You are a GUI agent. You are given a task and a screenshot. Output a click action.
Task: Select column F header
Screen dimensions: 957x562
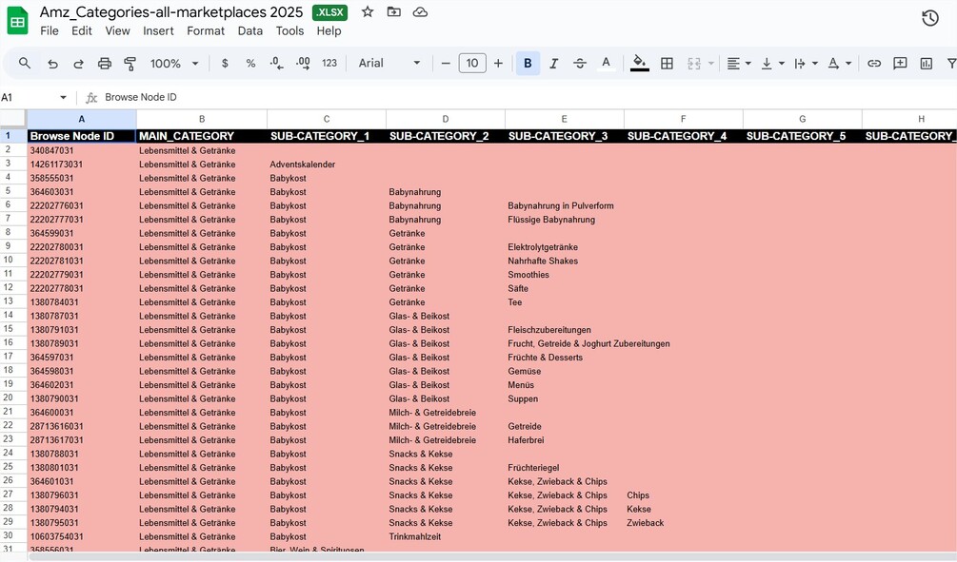click(683, 119)
